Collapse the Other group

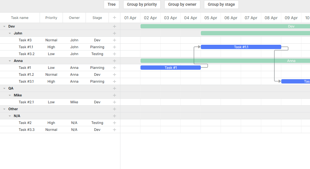click(x=4, y=109)
